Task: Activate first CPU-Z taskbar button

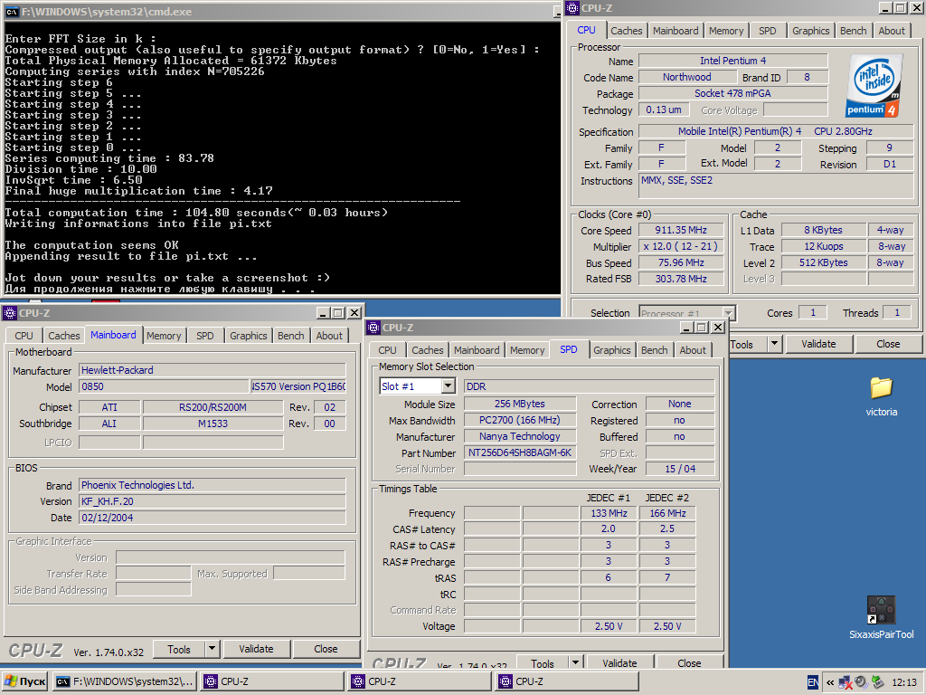Action: (271, 681)
